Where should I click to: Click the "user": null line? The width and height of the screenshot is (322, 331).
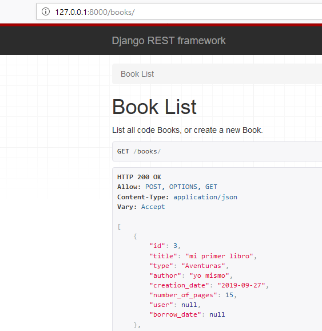click(x=175, y=305)
